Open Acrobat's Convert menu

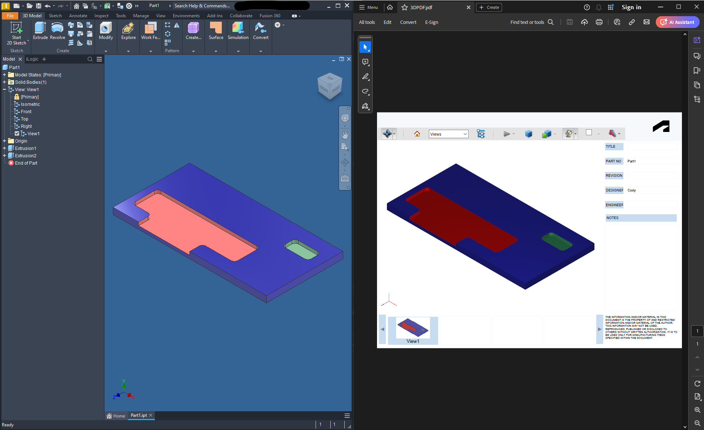(x=408, y=22)
